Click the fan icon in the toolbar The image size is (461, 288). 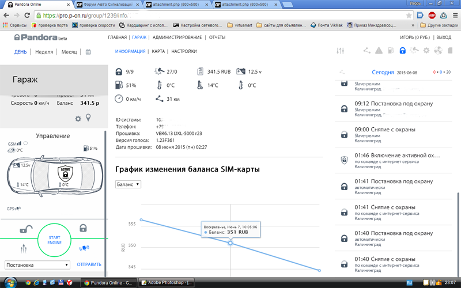point(438,51)
